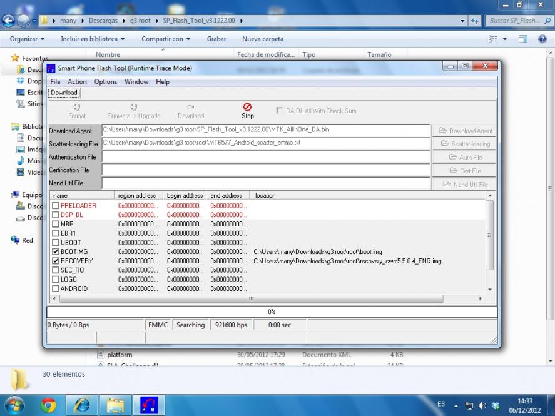Check the EBR1 partition checkbox
Screen dimensions: 555x416
(56, 233)
